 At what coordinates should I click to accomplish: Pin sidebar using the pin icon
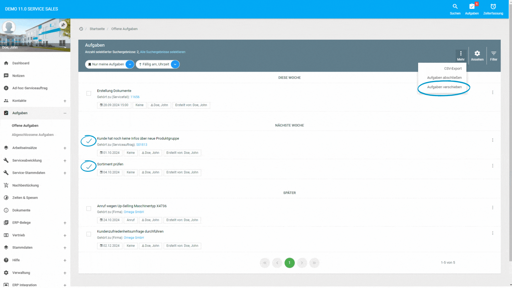point(63,25)
